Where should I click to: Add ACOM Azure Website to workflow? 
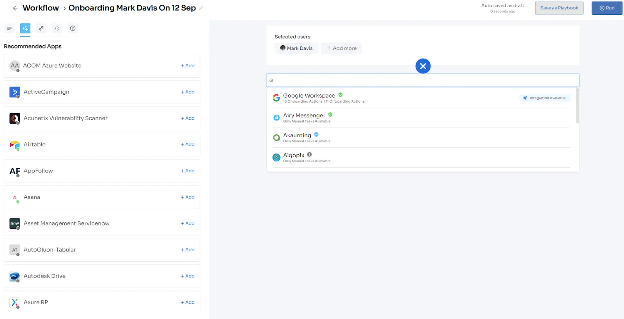pos(188,66)
